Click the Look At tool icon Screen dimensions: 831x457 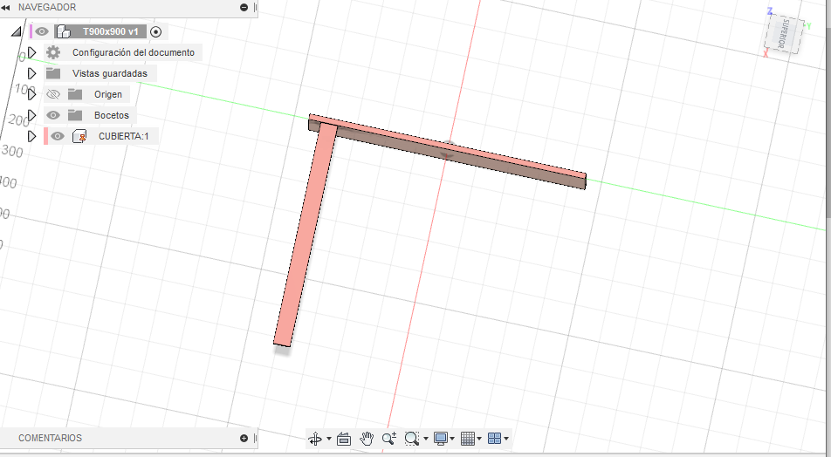(344, 439)
